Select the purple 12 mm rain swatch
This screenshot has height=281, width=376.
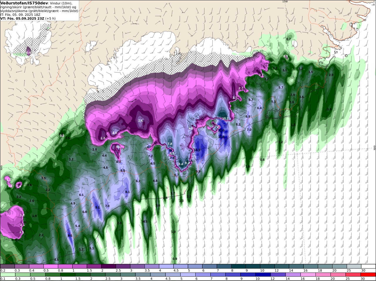point(278,275)
